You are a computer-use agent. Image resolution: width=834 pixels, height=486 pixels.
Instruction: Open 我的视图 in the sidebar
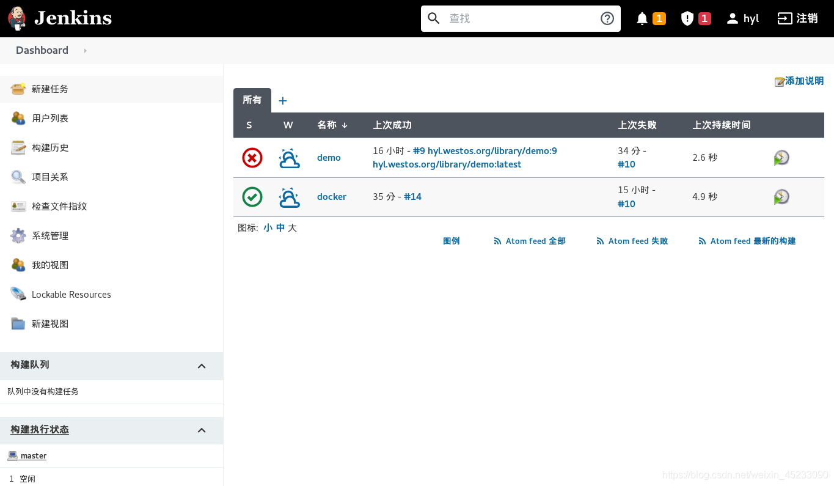tap(50, 265)
